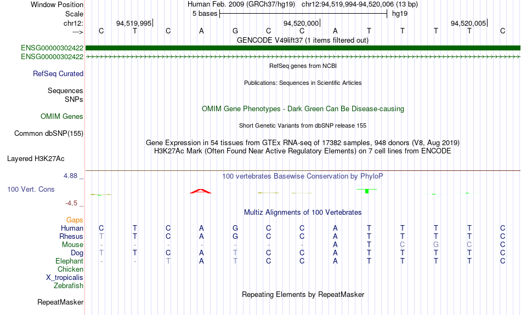The image size is (521, 315).
Task: Click the RefSeq genes from NCBI title
Action: [x=303, y=66]
